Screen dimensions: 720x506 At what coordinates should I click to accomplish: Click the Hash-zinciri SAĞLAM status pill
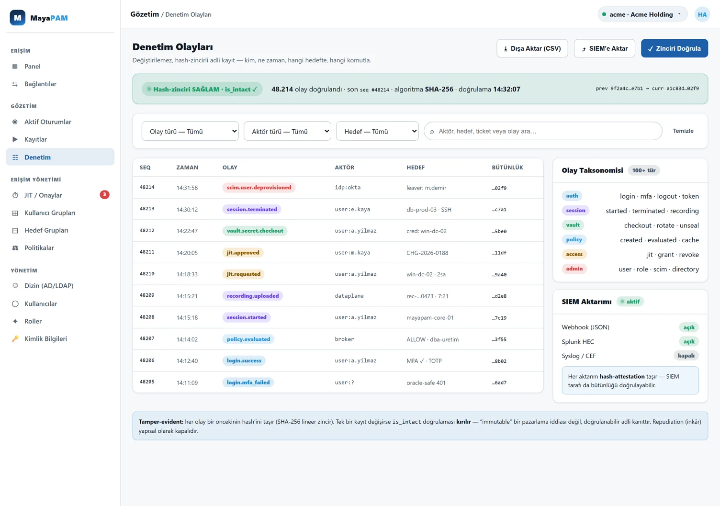pos(202,90)
